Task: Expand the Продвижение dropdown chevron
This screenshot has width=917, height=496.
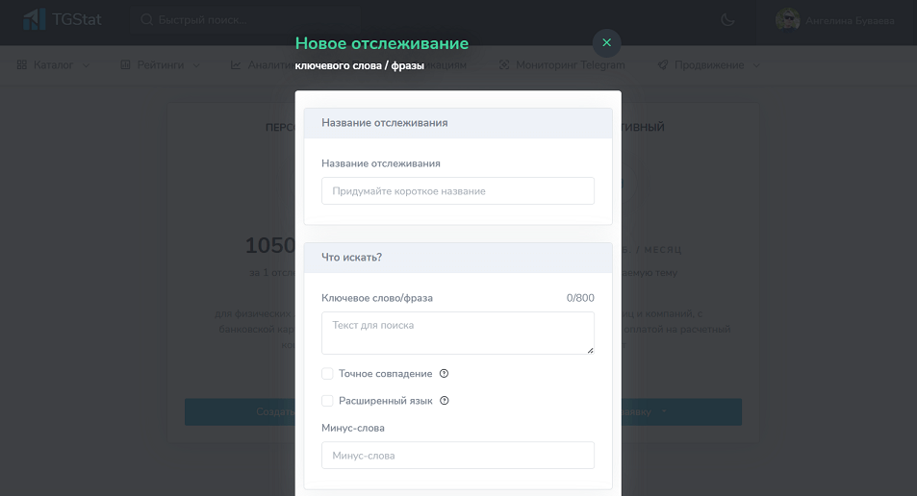Action: [x=756, y=65]
